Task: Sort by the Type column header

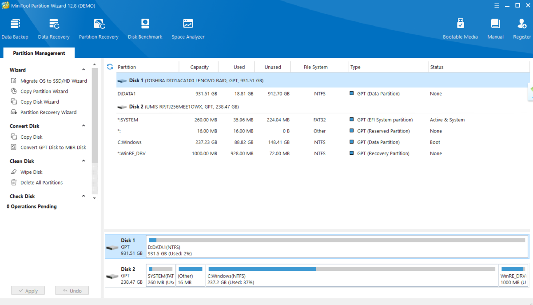Action: pos(388,67)
